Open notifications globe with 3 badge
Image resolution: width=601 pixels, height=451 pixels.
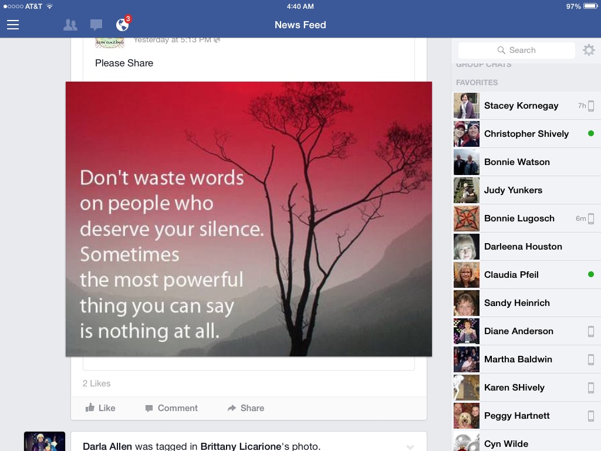[x=123, y=25]
